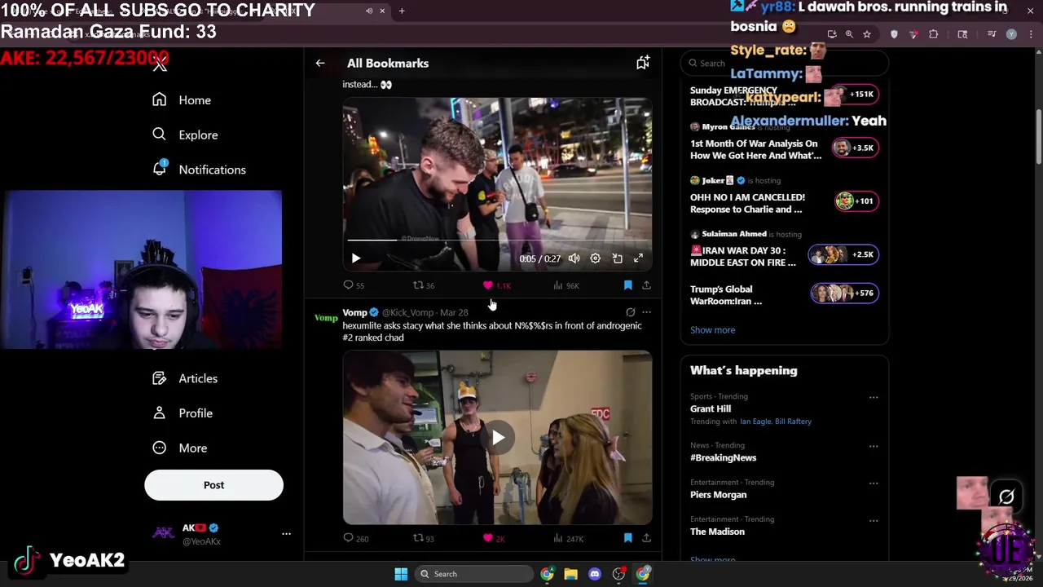Enter fullscreen on the first video
This screenshot has width=1043, height=587.
pos(638,258)
